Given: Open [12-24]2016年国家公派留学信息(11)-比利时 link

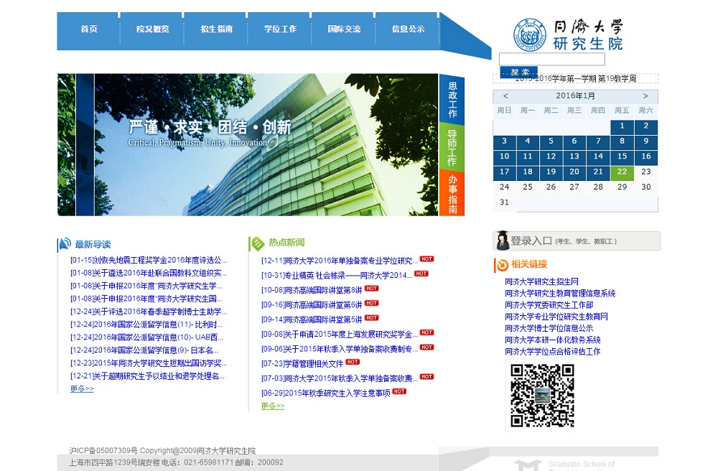Looking at the screenshot, I should click(146, 325).
